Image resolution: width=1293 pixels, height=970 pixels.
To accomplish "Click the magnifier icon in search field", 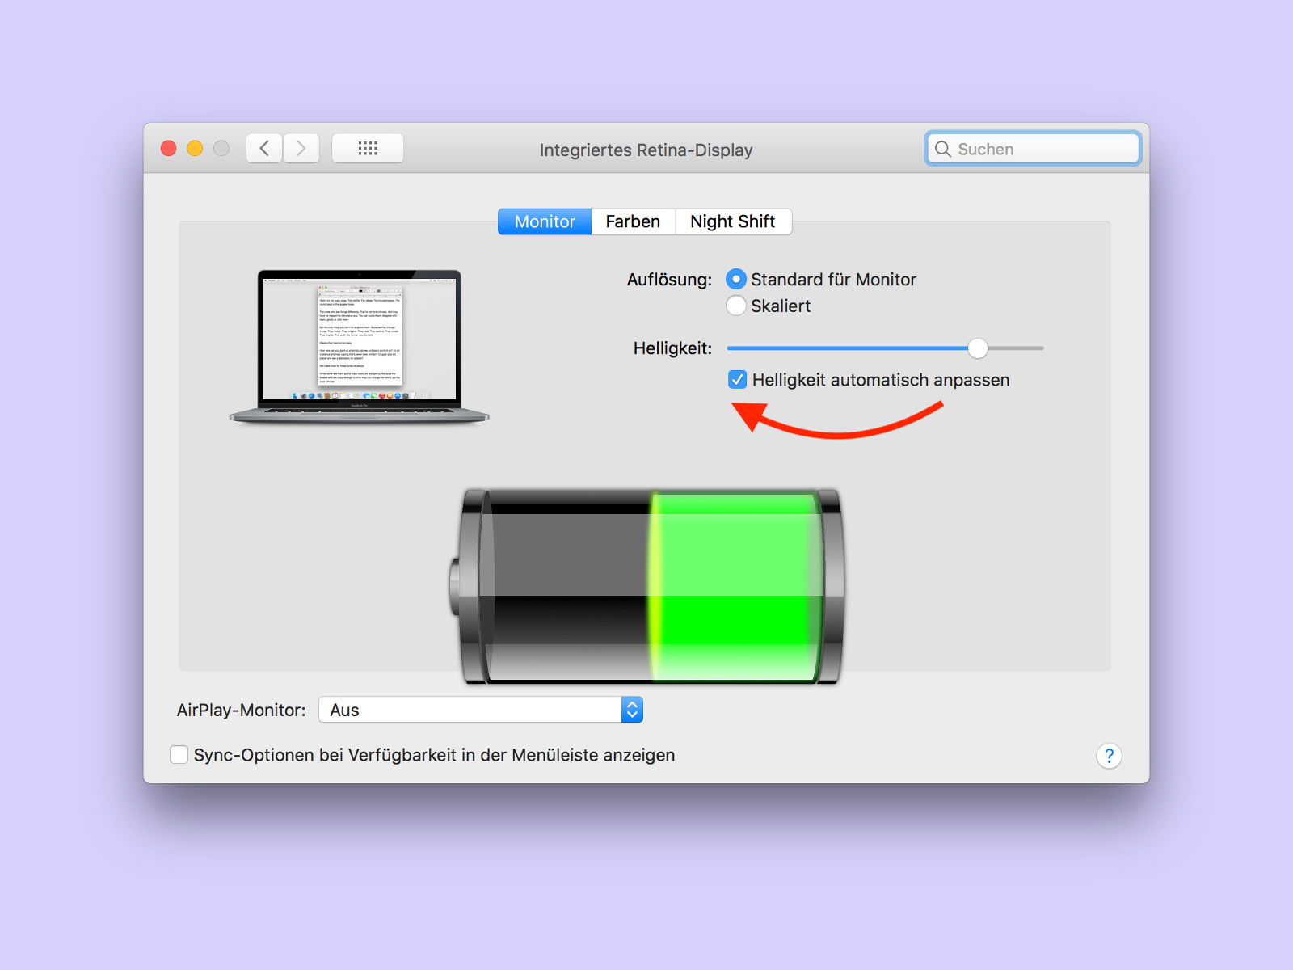I will point(942,149).
